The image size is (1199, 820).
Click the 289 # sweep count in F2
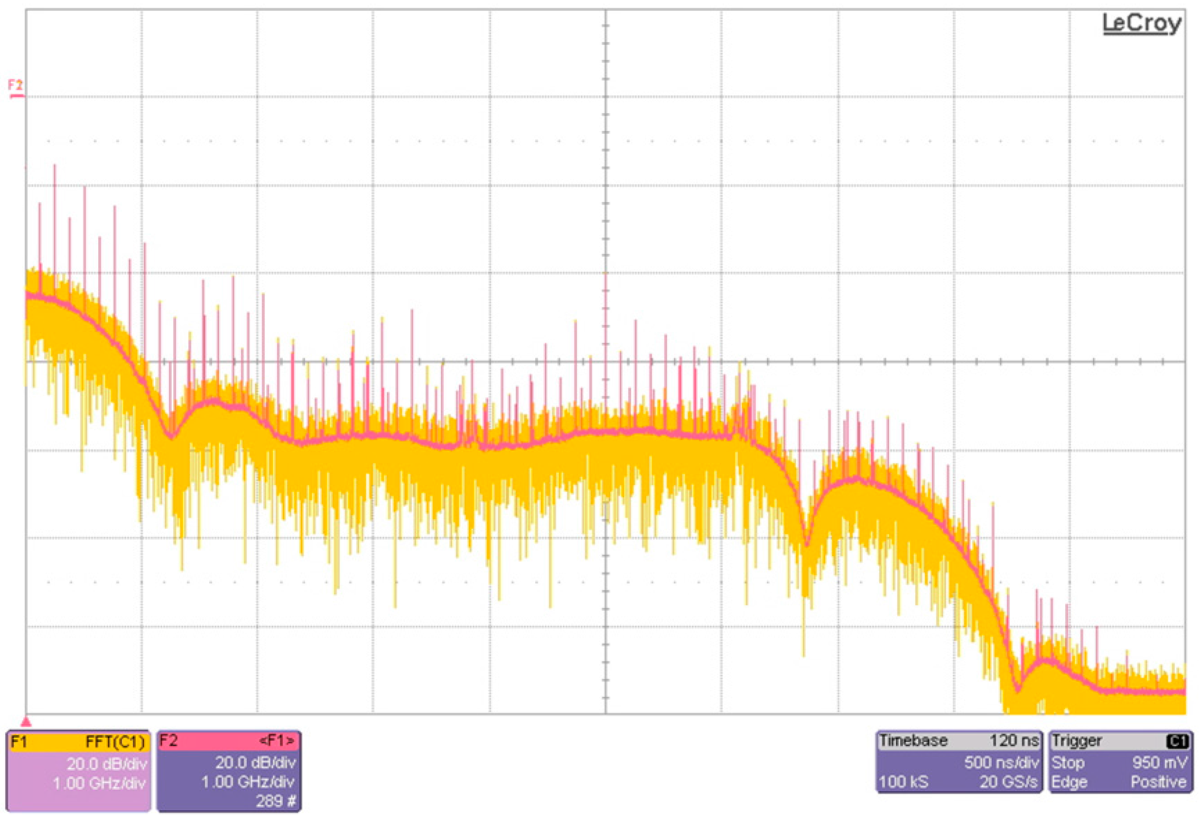[x=276, y=801]
